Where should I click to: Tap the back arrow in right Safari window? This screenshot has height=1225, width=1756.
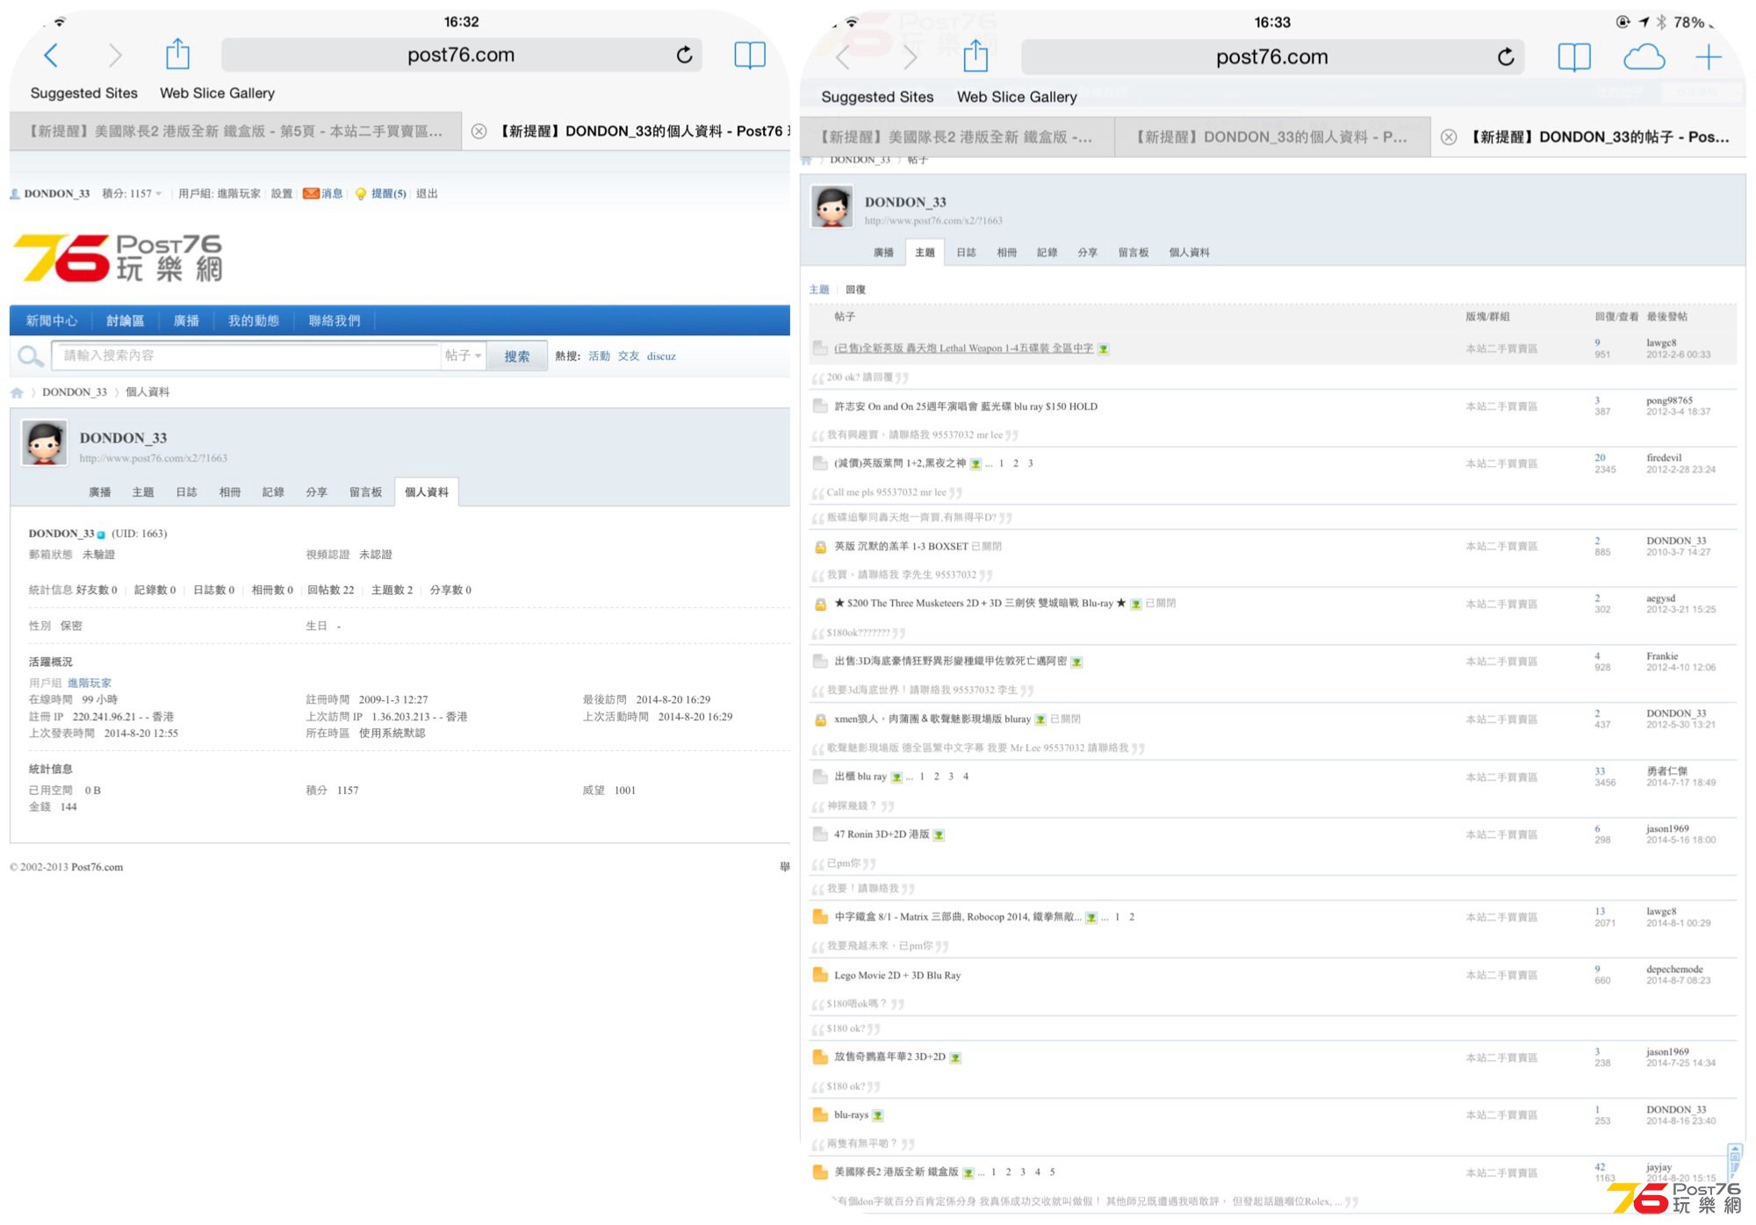point(843,58)
